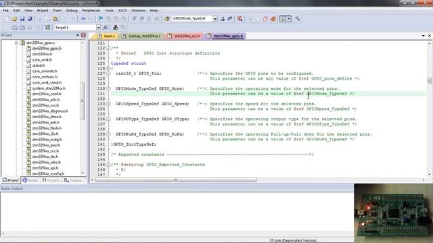Viewport: 433px width, 243px height.
Task: Navigate backwards with the blue arrow icon
Action: (x=83, y=19)
